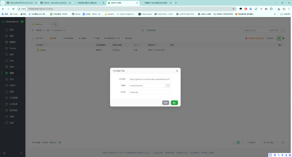Image resolution: width=292 pixels, height=157 pixels.
Task: Go to 数据库 database section in sidebar
Action: [x=12, y=42]
